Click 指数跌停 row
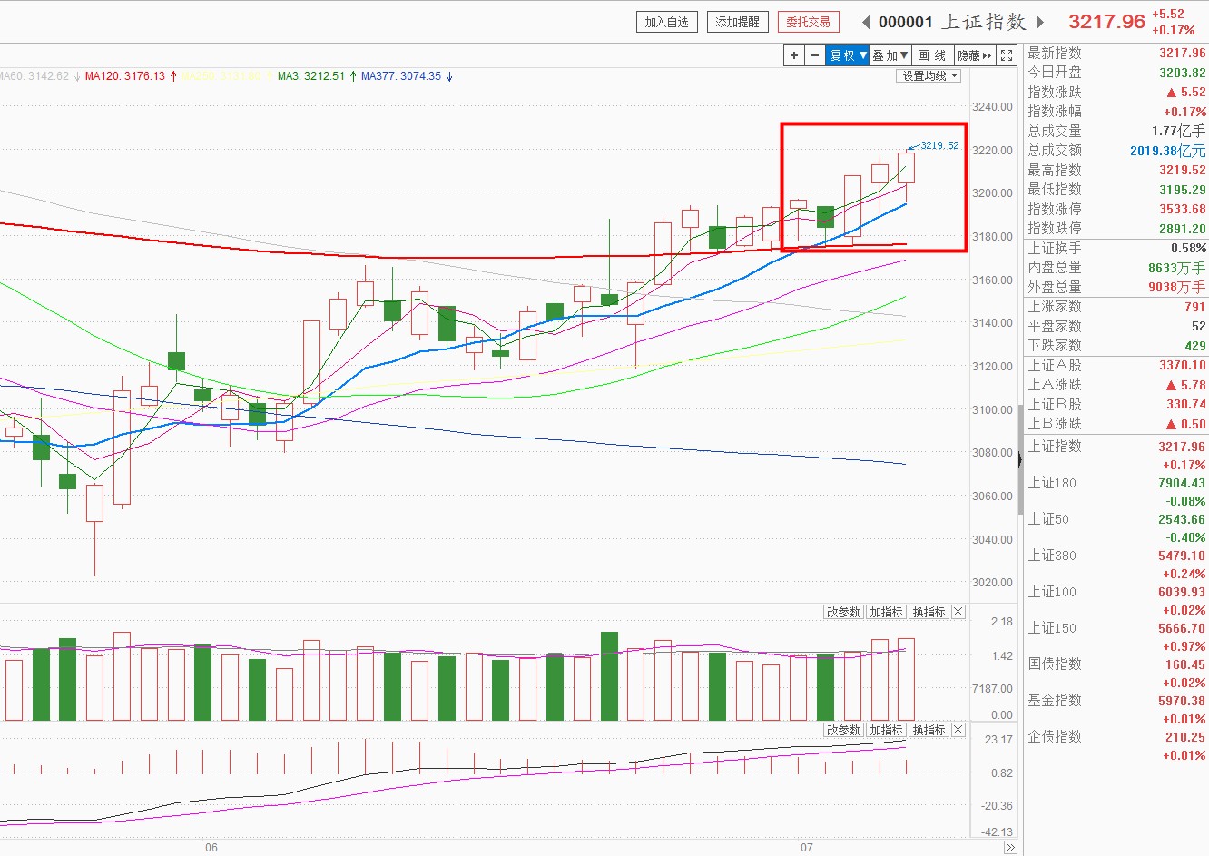Screen dimensions: 1209x856 tap(1116, 229)
